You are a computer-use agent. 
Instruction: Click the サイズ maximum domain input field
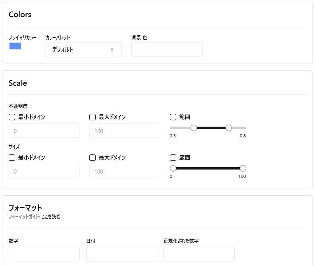point(125,171)
